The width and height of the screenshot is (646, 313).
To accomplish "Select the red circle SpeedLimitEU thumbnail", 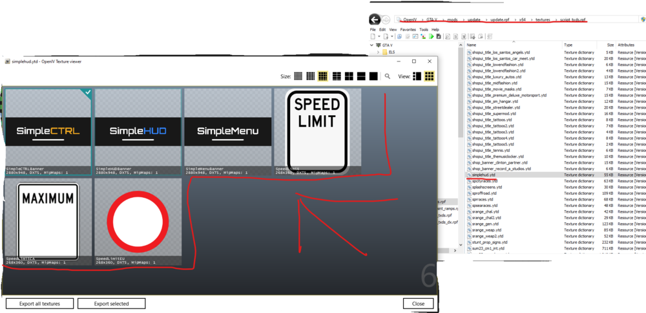I will click(138, 222).
